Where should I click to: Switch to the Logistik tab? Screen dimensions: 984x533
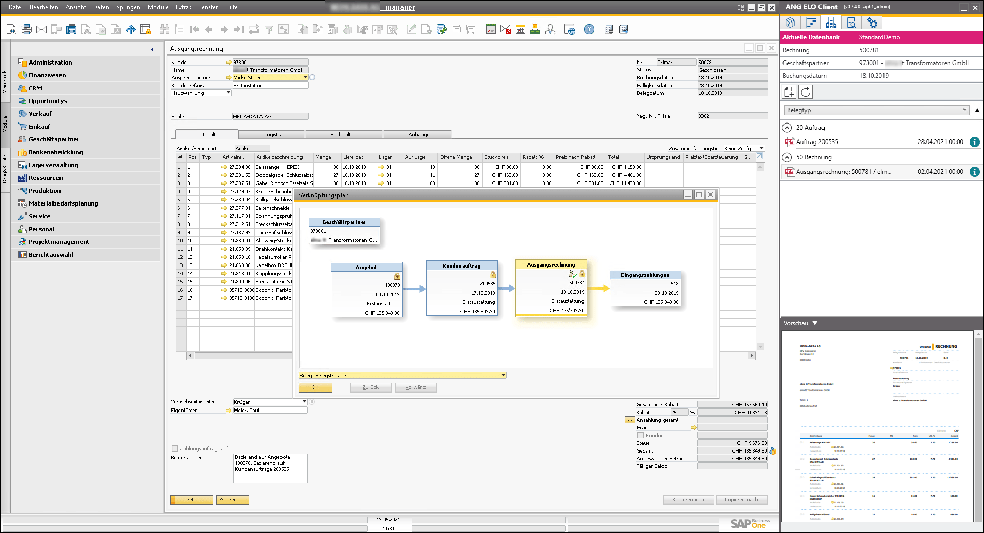[272, 134]
